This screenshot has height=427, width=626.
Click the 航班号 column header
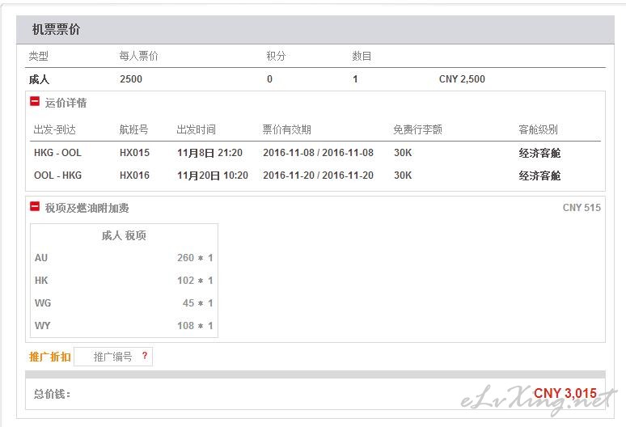coord(133,129)
